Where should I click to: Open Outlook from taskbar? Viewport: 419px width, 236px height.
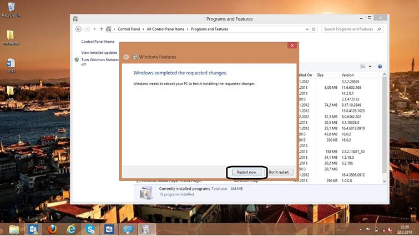click(x=33, y=229)
